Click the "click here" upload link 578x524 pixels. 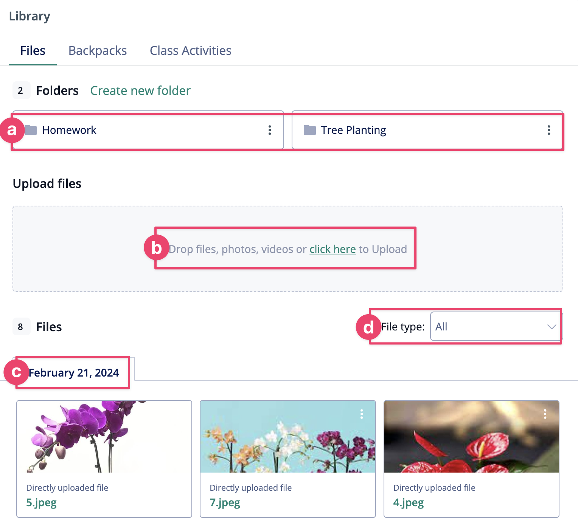point(333,249)
